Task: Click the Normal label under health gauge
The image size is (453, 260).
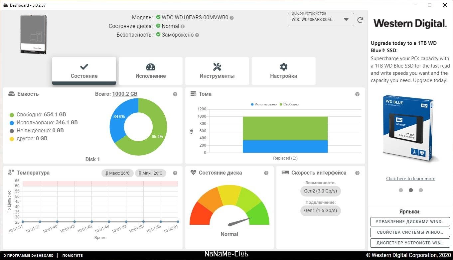Action: pos(229,234)
